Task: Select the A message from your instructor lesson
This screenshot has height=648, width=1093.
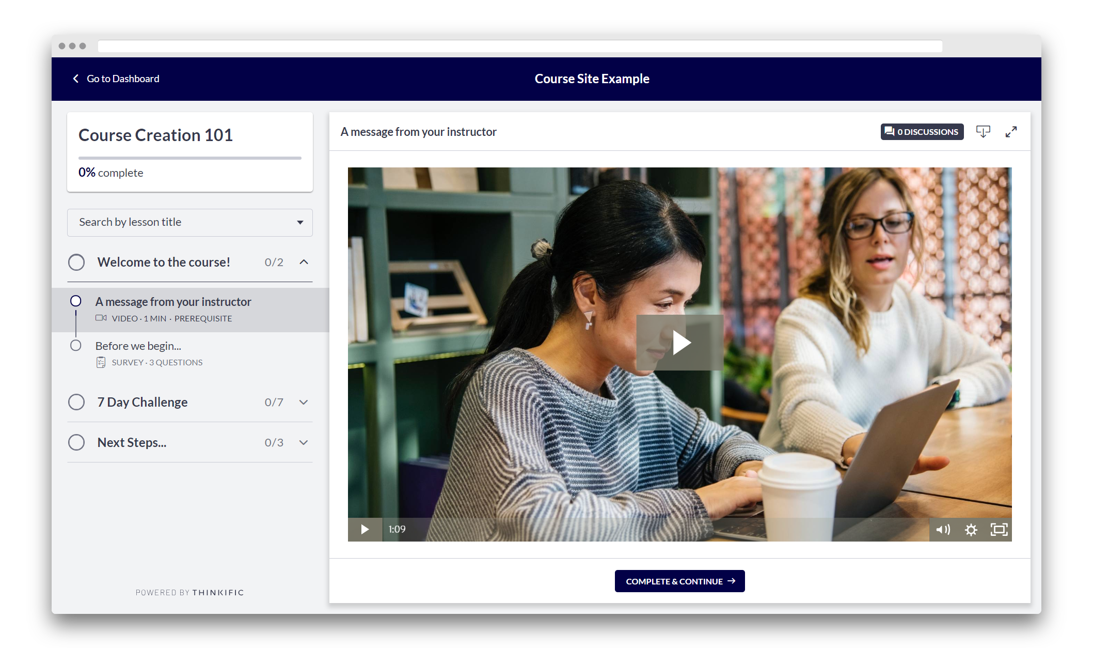Action: pos(173,302)
